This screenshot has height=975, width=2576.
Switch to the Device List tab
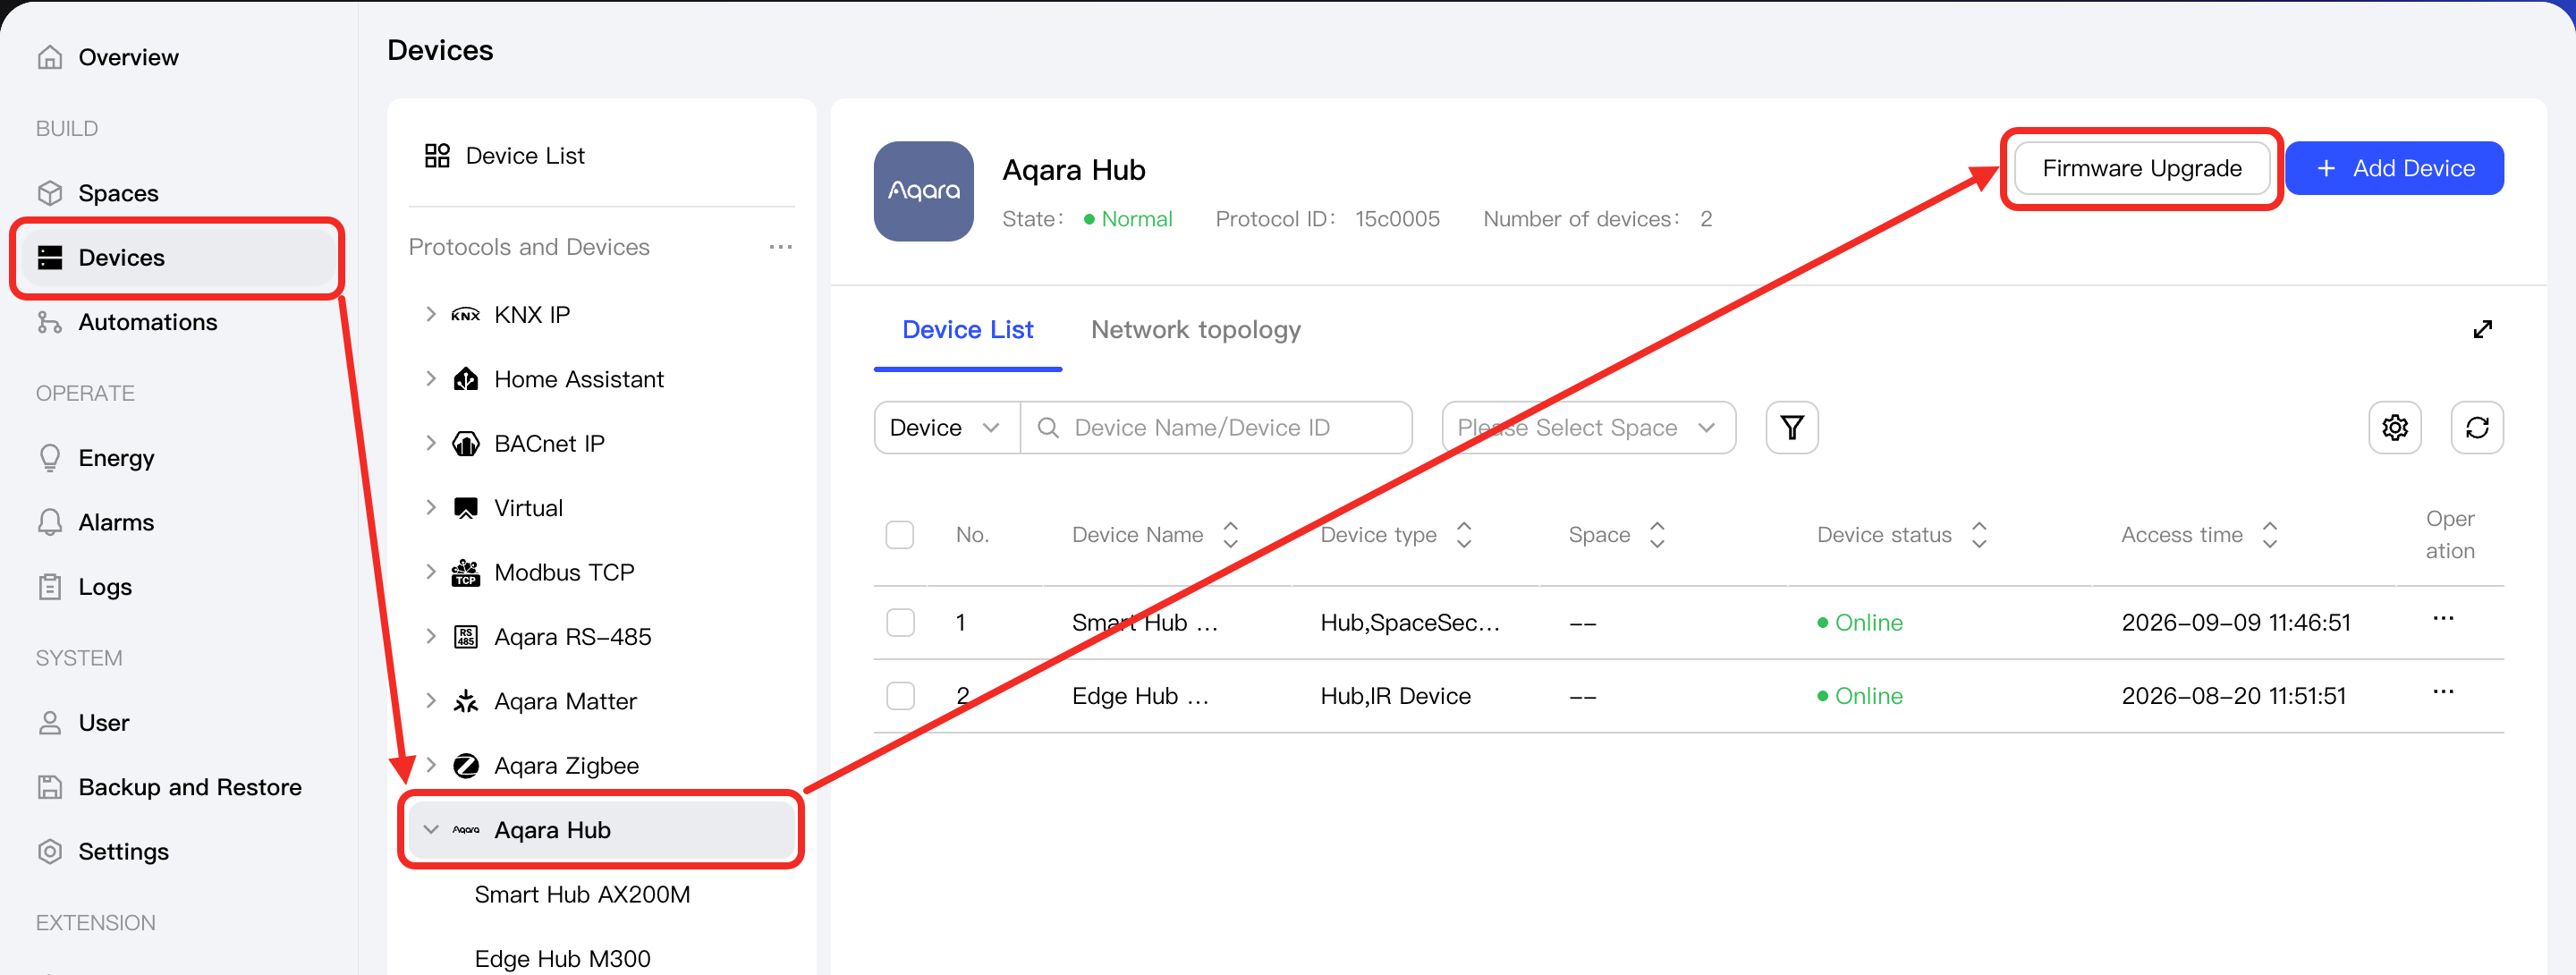pos(967,330)
